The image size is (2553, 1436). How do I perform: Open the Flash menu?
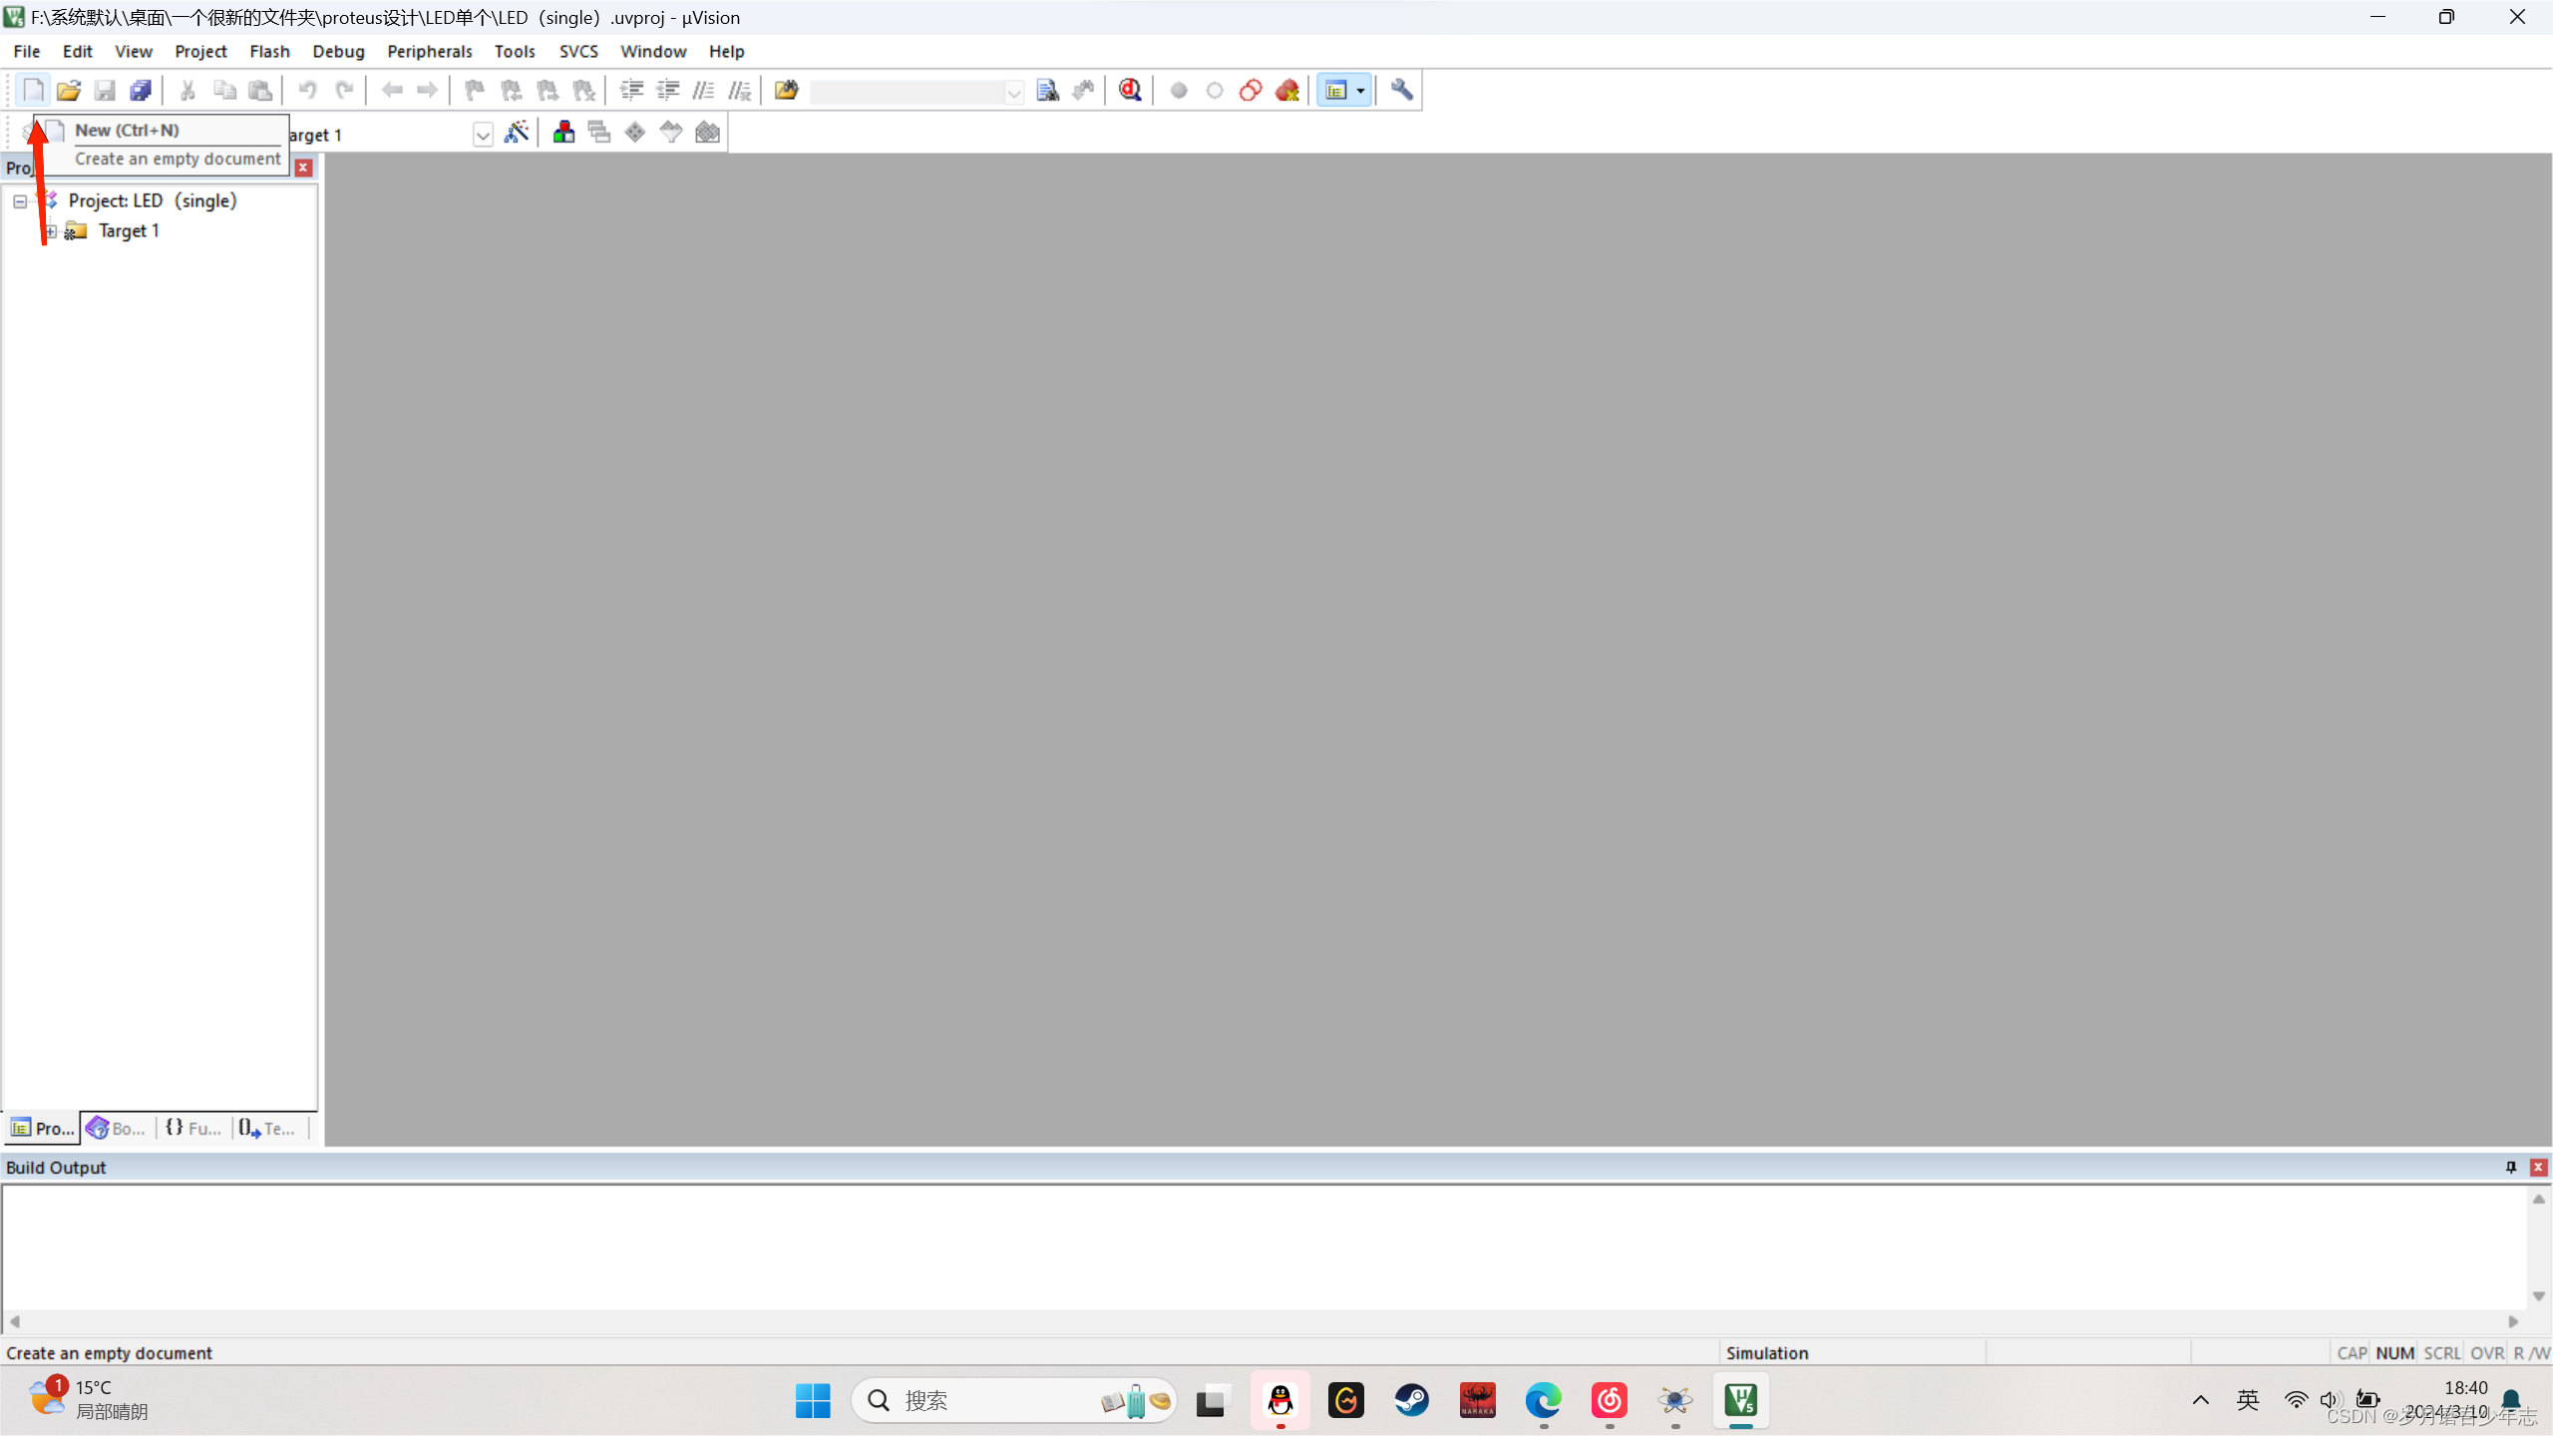click(269, 51)
